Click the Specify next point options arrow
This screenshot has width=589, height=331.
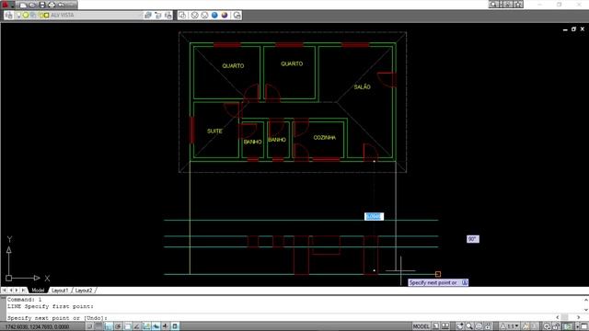tap(465, 282)
